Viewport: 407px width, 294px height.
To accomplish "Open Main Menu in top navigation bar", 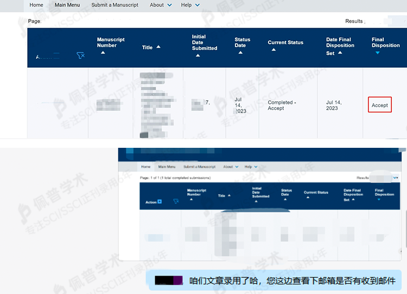I will point(67,5).
